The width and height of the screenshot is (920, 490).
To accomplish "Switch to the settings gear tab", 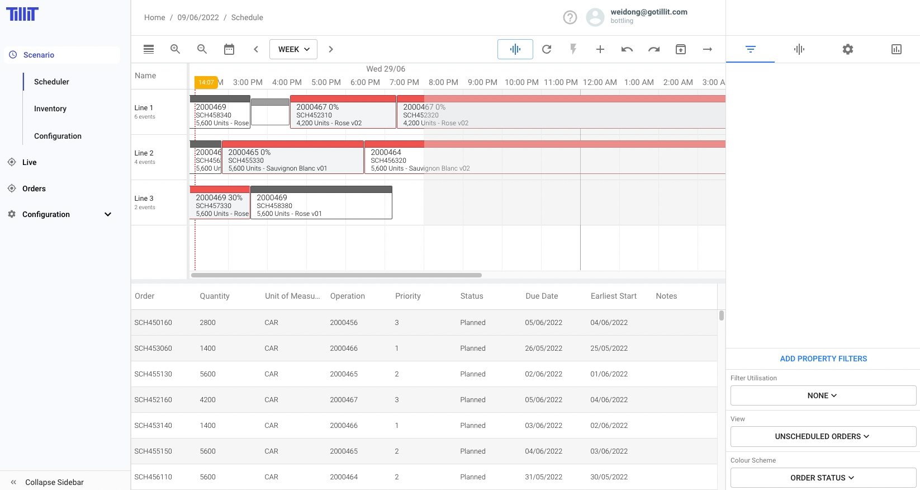I will click(847, 49).
